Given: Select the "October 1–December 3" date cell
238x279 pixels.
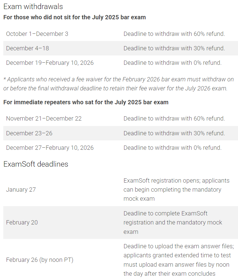Looking at the screenshot, I should pos(37,34).
